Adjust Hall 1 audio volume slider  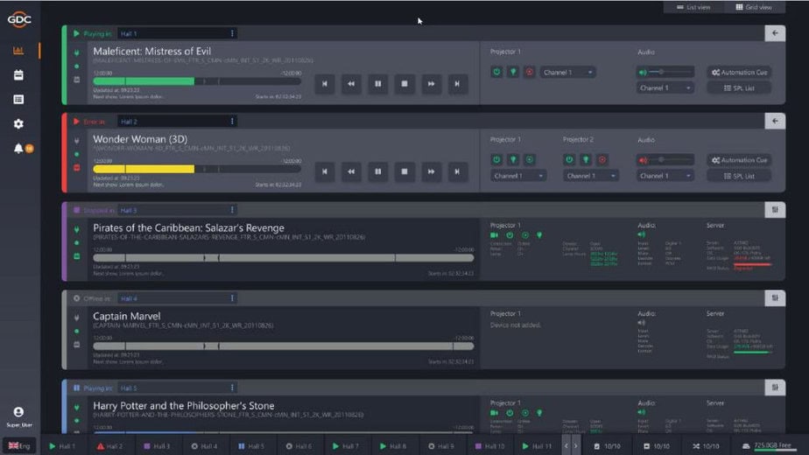(x=672, y=72)
